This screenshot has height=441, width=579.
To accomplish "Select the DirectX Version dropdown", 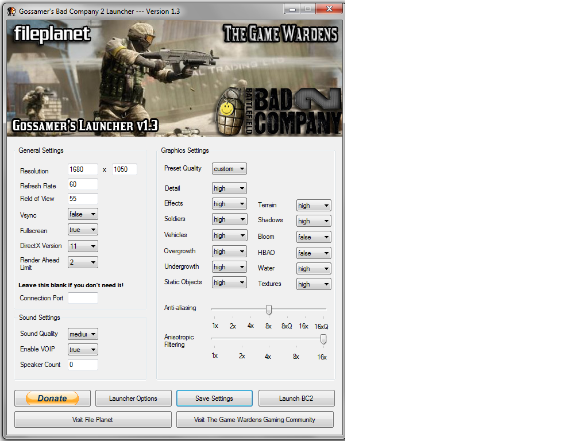I will coord(83,246).
